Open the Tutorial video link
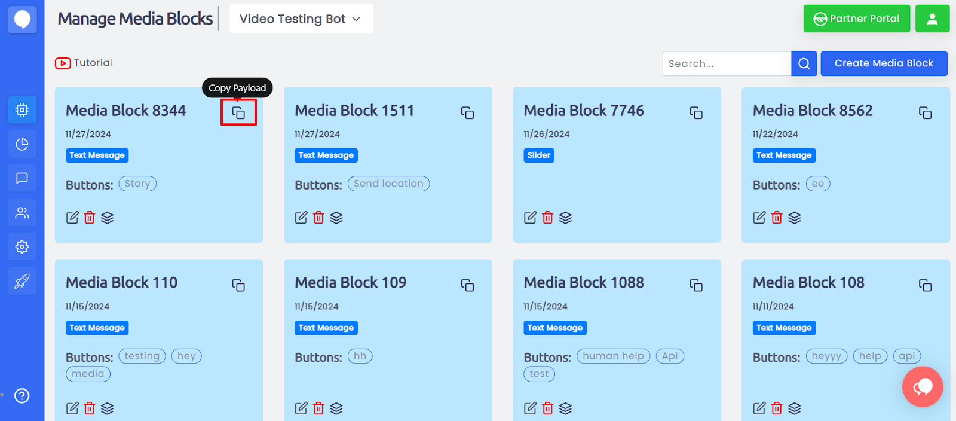 point(84,63)
